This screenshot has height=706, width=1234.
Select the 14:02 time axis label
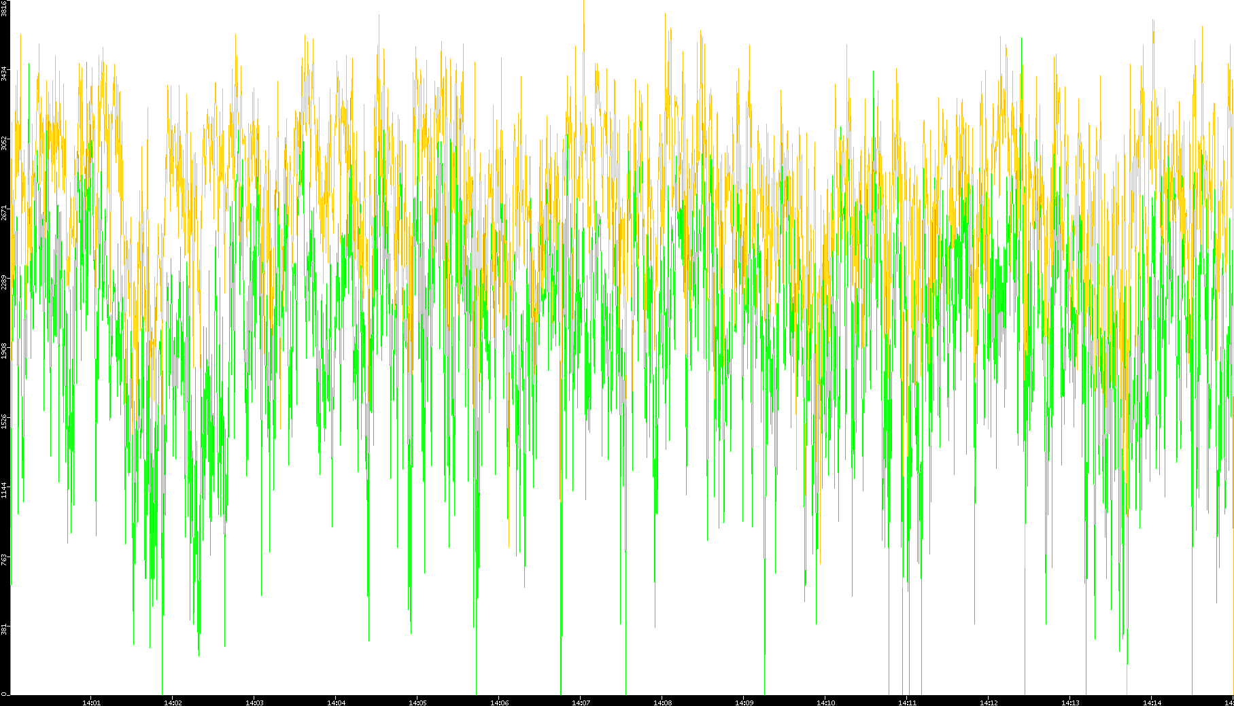pos(173,703)
